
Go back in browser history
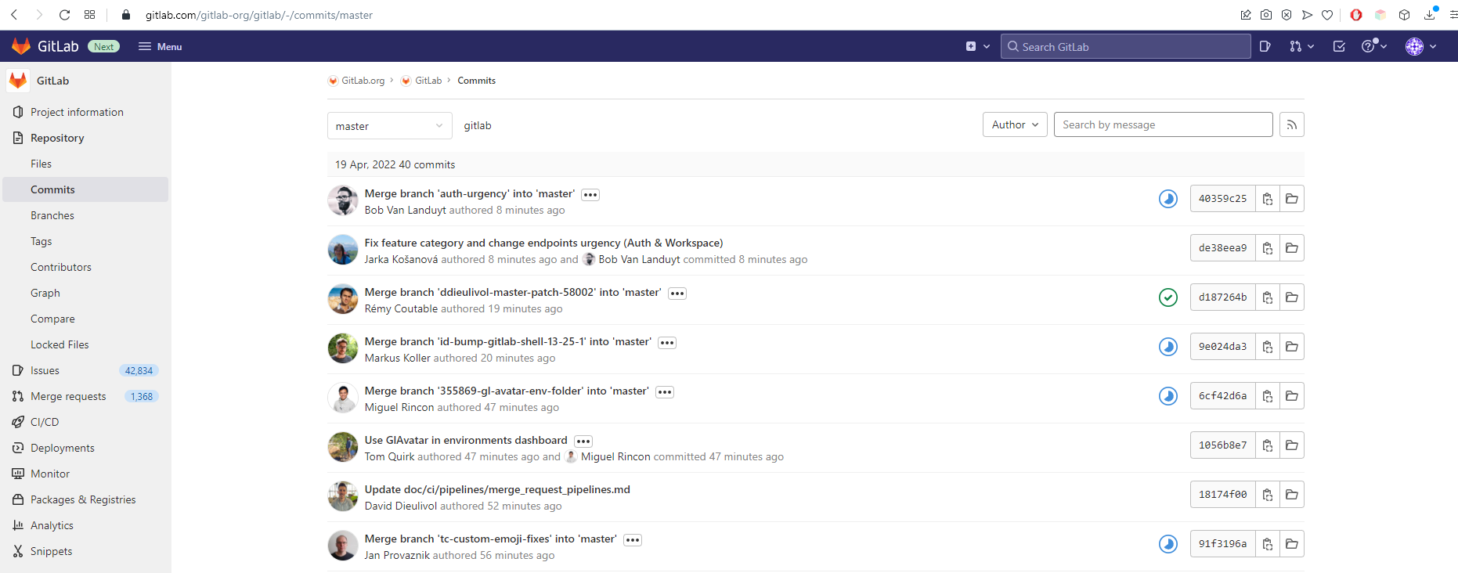14,15
